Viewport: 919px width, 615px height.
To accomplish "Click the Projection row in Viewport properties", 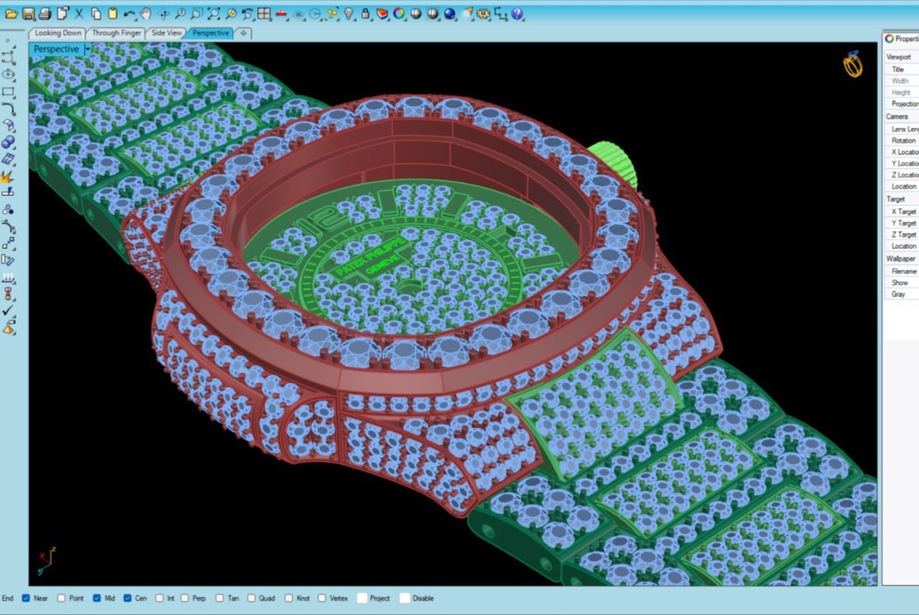I will coord(902,103).
